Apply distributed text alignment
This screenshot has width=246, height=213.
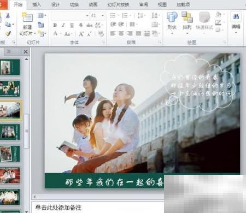click(x=147, y=33)
